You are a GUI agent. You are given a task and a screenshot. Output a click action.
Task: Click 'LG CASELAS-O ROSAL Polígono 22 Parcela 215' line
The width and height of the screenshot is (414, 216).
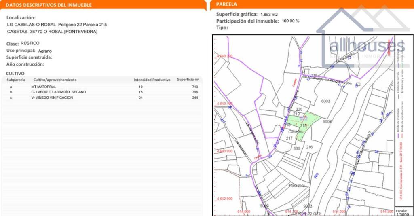(57, 25)
